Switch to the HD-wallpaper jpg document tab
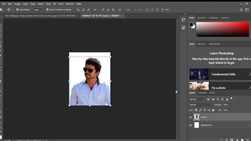 (40, 16)
